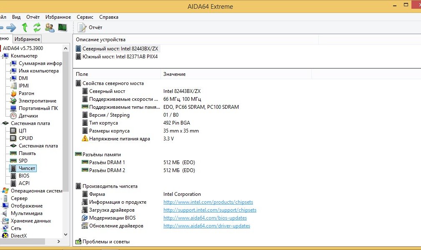Select the Версия / Stepping row
The image size is (421, 250).
pos(109,115)
